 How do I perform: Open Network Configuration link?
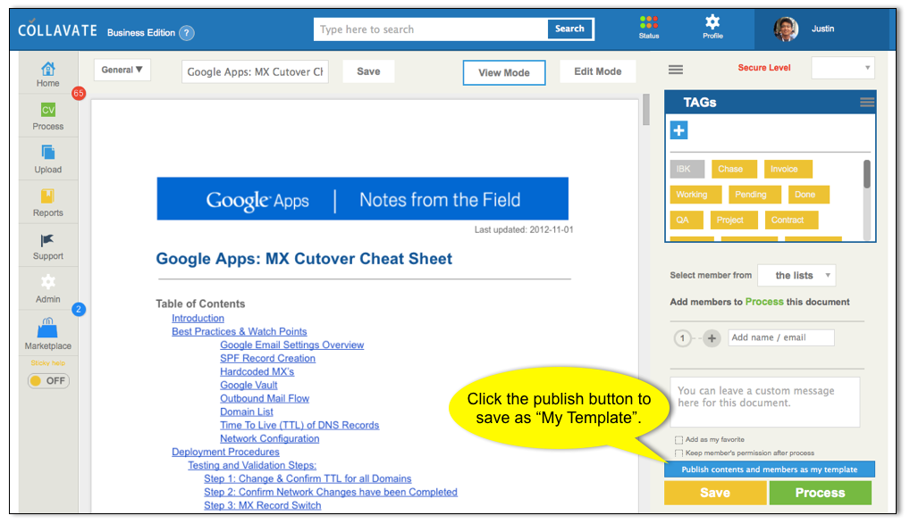(x=269, y=438)
